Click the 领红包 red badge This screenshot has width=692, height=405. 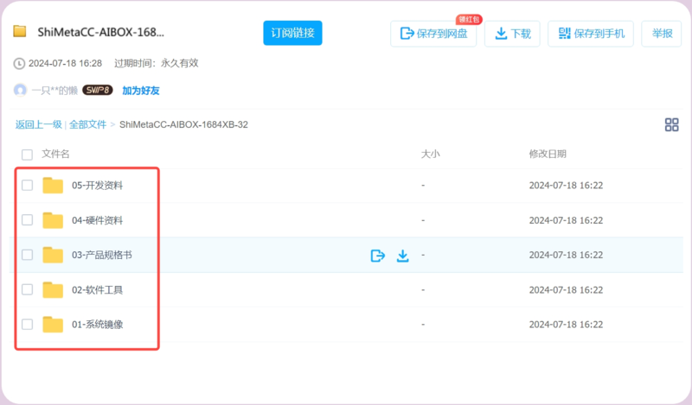[x=469, y=19]
